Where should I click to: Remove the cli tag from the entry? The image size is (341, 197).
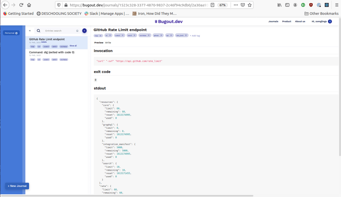(x=110, y=35)
